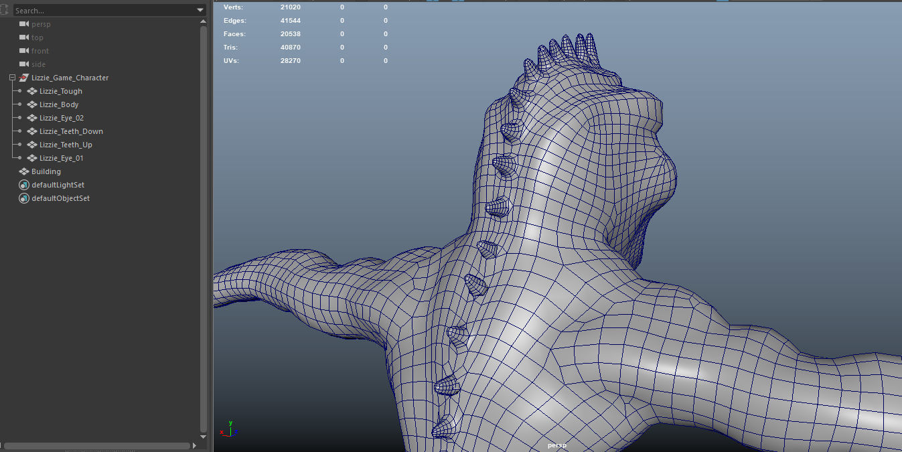Click the set icon beside defaultObjectSet

tap(24, 198)
